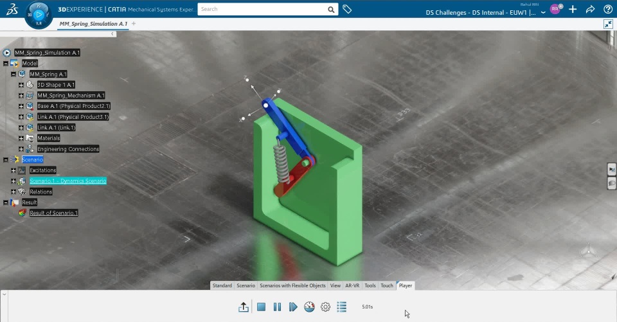Expand the Scenario.1 - Dynamics Scenario node
Viewport: 617px width, 322px height.
click(13, 181)
